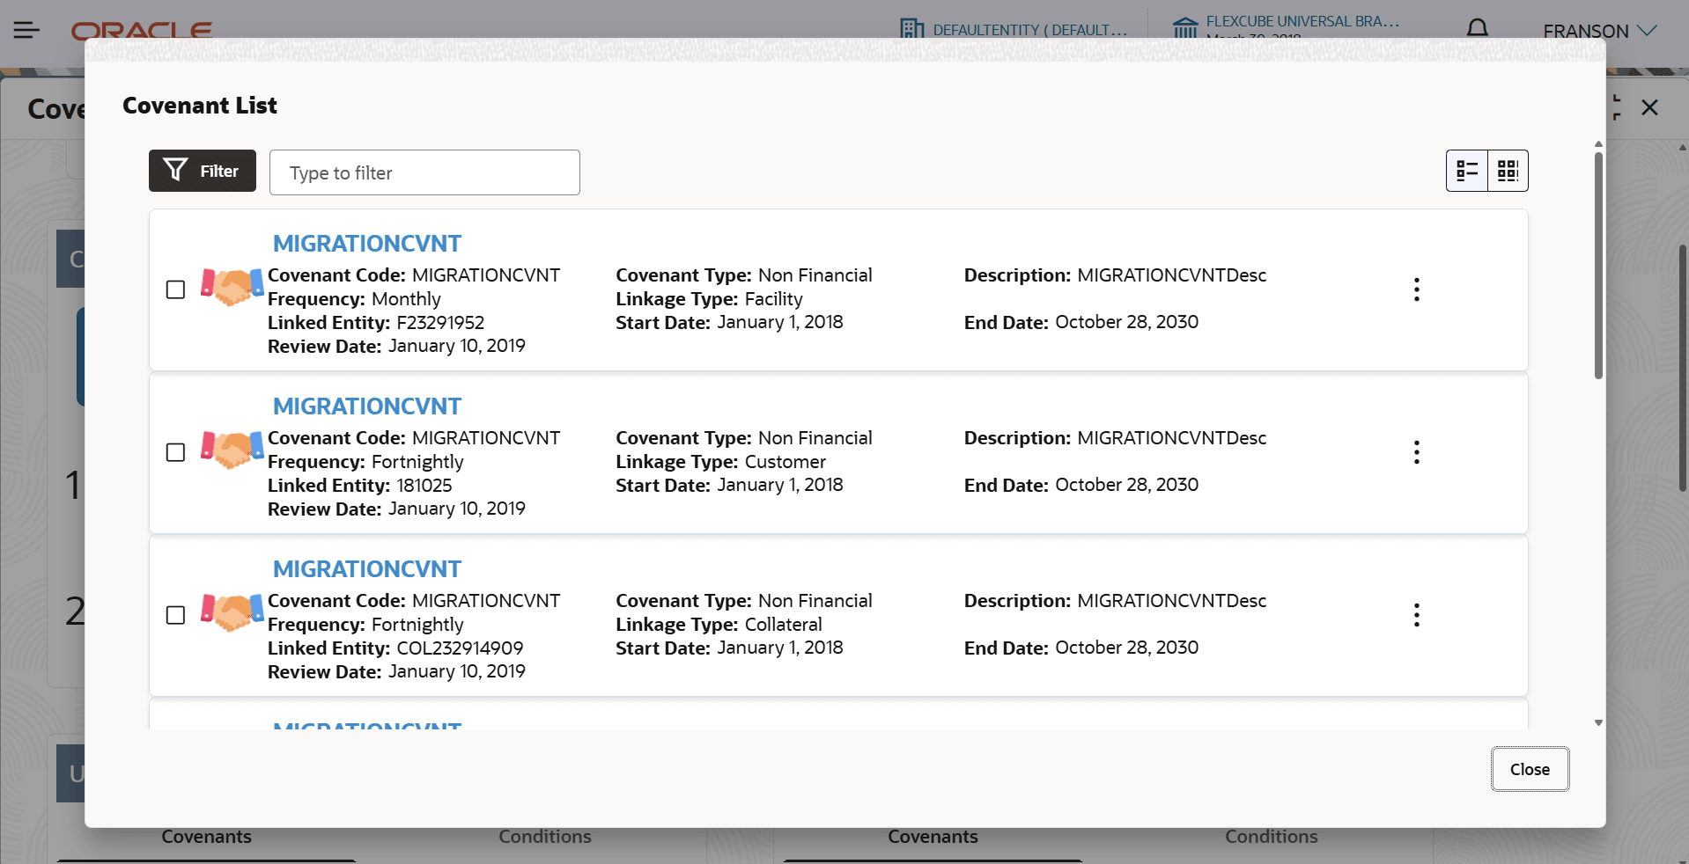Image resolution: width=1689 pixels, height=864 pixels.
Task: Click the Oracle logo
Action: tap(142, 31)
